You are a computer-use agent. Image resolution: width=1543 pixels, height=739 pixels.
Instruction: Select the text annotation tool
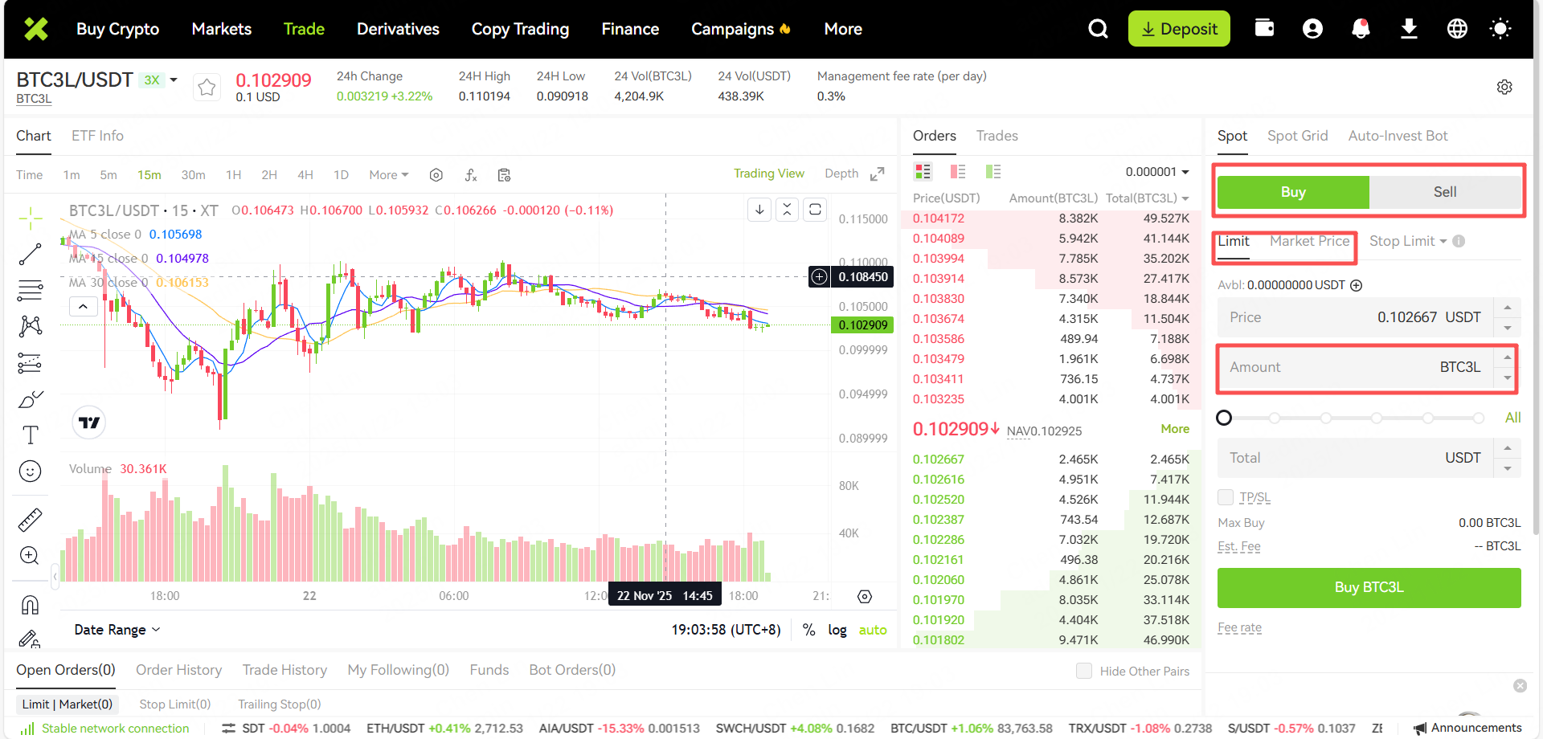(x=30, y=435)
